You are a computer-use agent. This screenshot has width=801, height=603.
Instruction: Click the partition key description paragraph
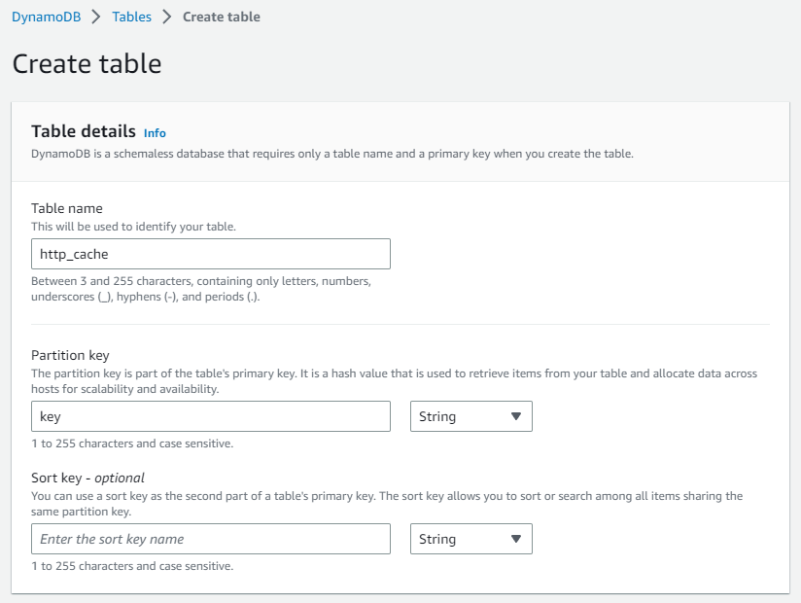pyautogui.click(x=394, y=381)
